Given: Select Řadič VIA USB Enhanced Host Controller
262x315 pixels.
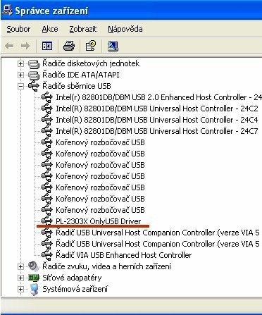Looking at the screenshot, I should (124, 255).
